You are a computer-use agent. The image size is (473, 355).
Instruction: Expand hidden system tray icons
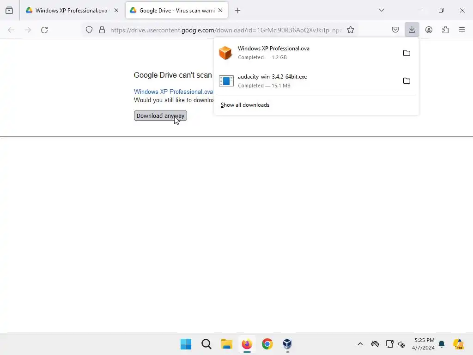360,344
